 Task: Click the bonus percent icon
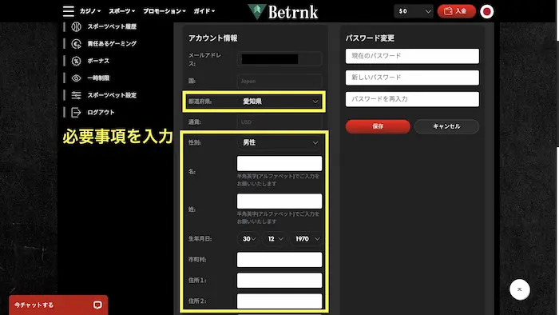point(76,61)
